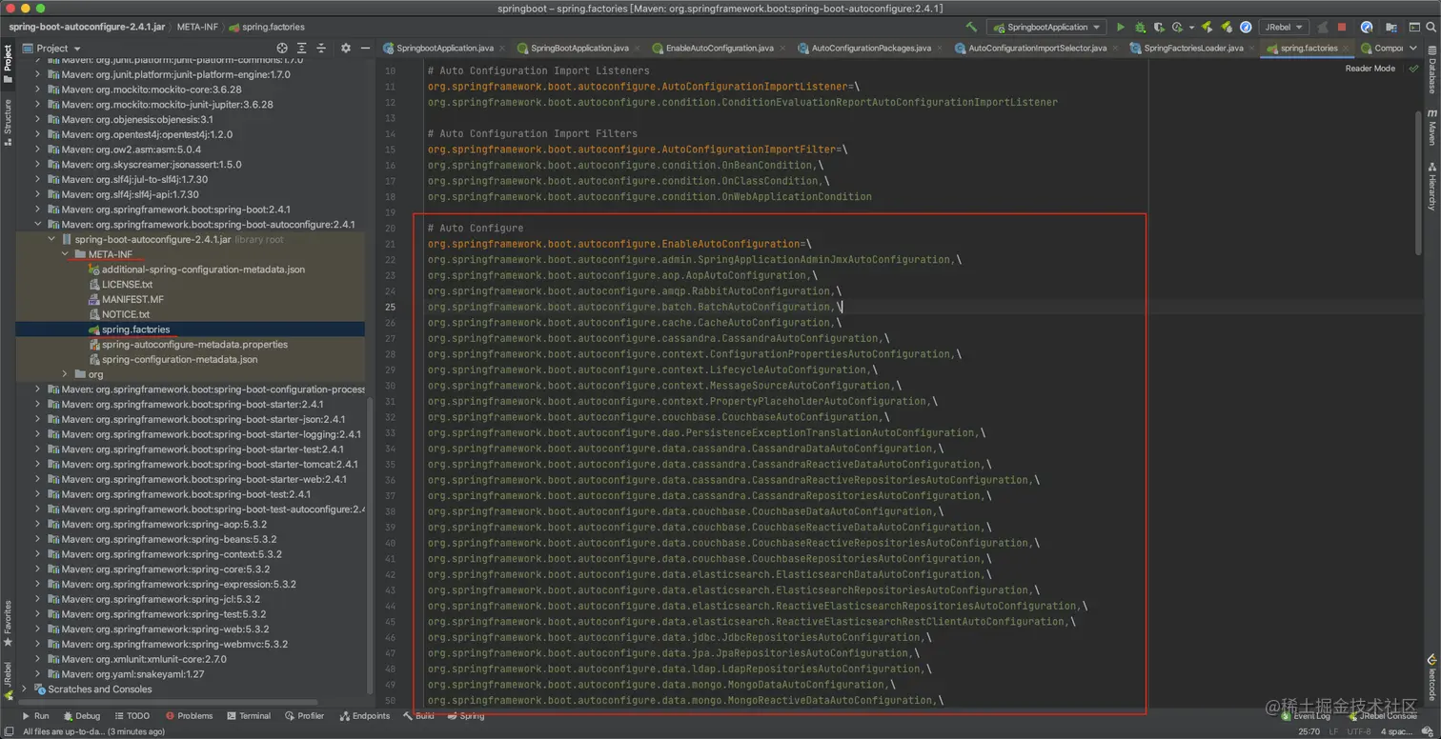This screenshot has height=739, width=1441.
Task: Select spring-configuration-metadata.json file
Action: point(179,359)
